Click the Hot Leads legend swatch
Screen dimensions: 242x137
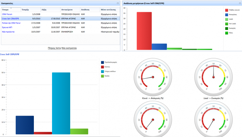[x=227, y=24]
